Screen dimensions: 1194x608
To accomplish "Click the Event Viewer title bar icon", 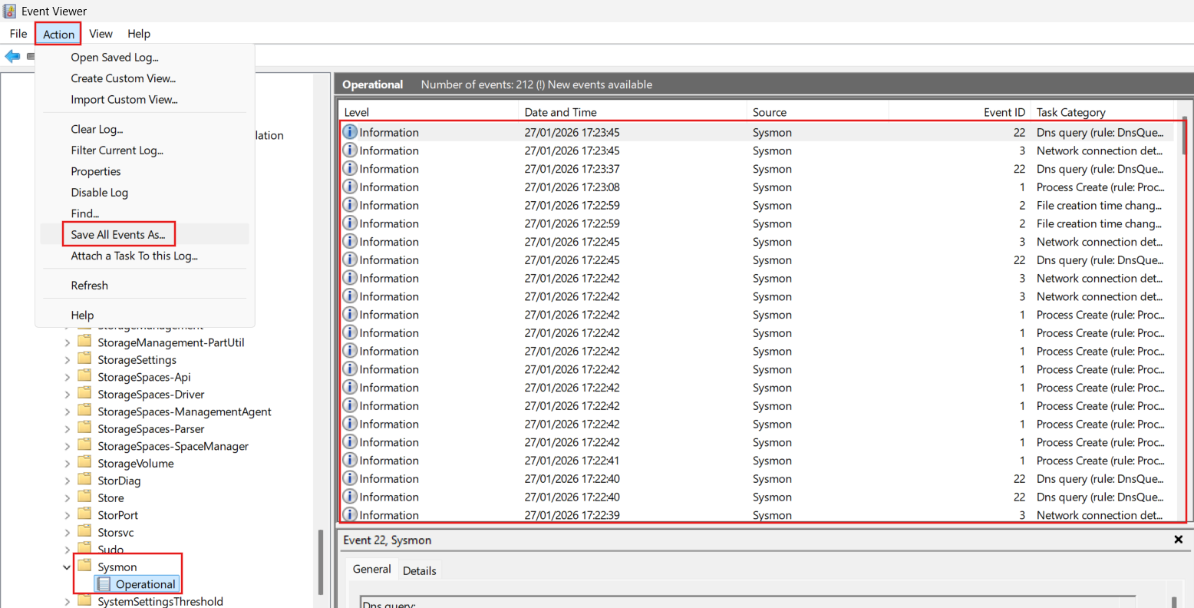I will pos(10,11).
